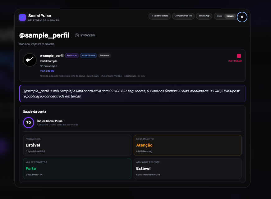Viewport: 271px width, 199px height.
Task: Open the Frequência Estável scorecard
Action: [x=77, y=145]
